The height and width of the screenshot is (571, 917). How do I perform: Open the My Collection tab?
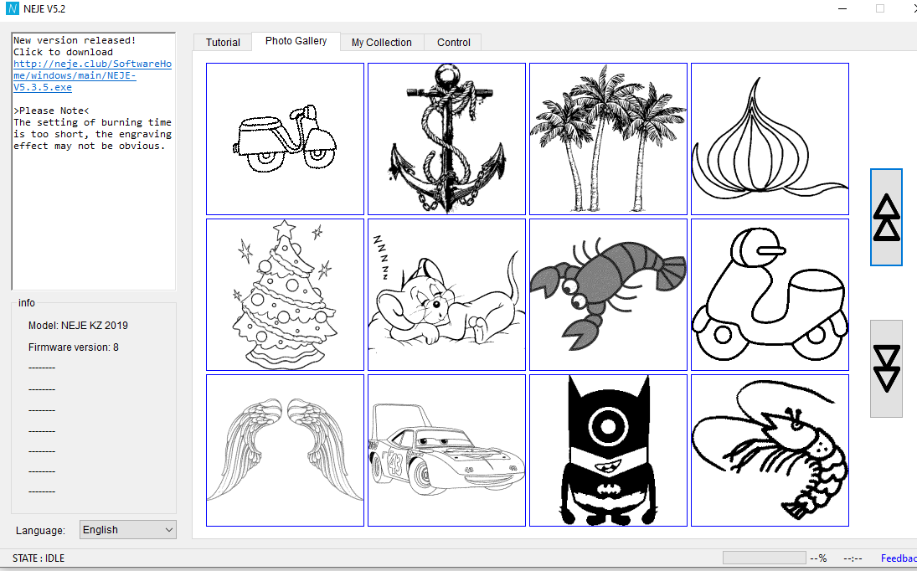(381, 43)
